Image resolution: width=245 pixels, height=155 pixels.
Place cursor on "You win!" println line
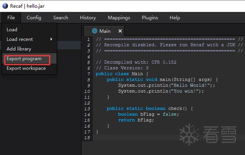(161, 91)
